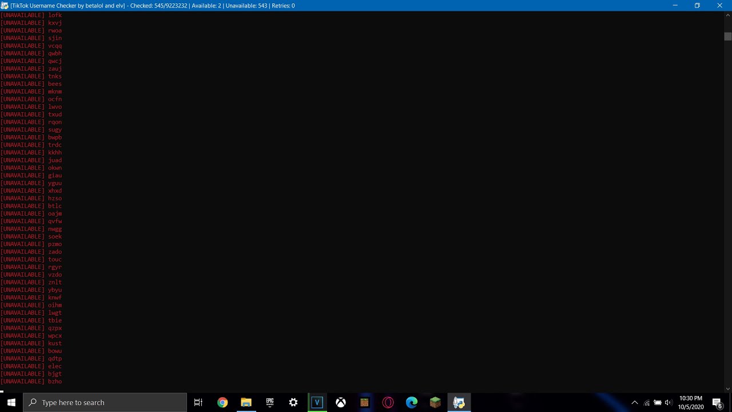Open the Minecraft grass block icon
The image size is (732, 412).
click(x=435, y=402)
